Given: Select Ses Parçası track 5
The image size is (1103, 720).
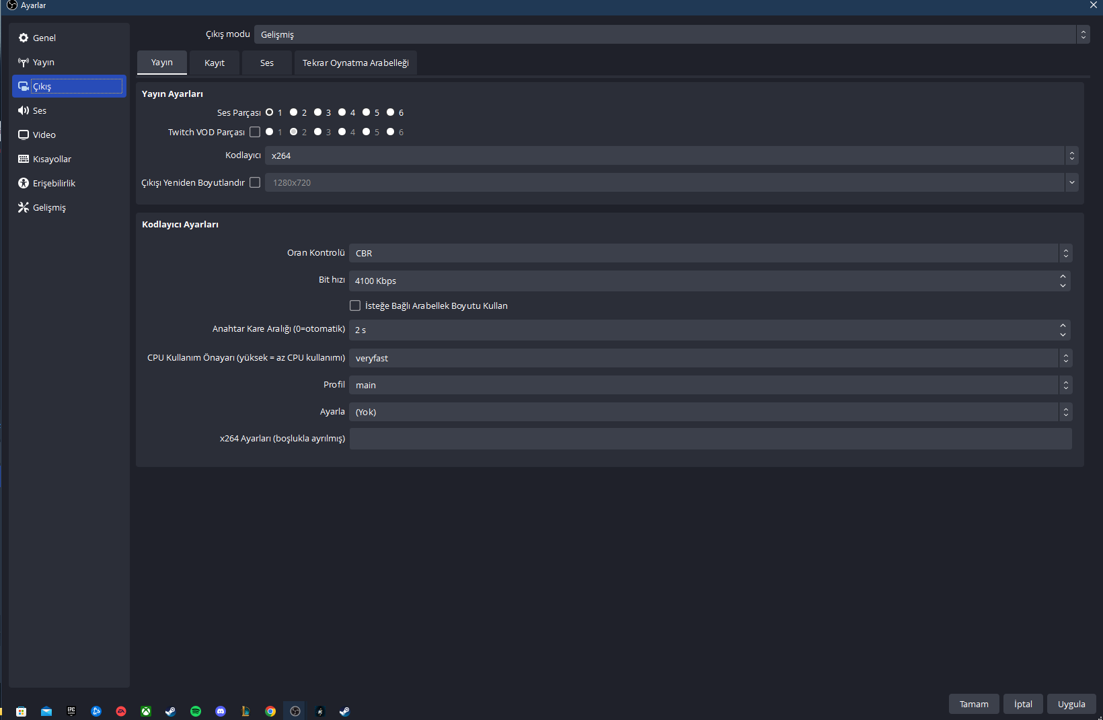Looking at the screenshot, I should 367,112.
